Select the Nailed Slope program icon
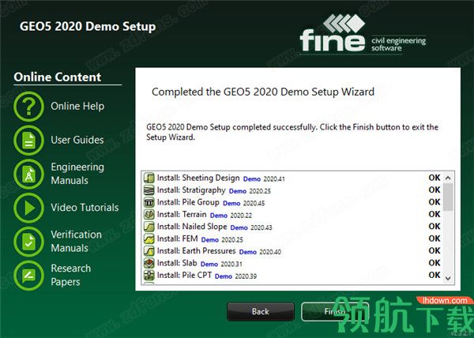 pos(149,227)
